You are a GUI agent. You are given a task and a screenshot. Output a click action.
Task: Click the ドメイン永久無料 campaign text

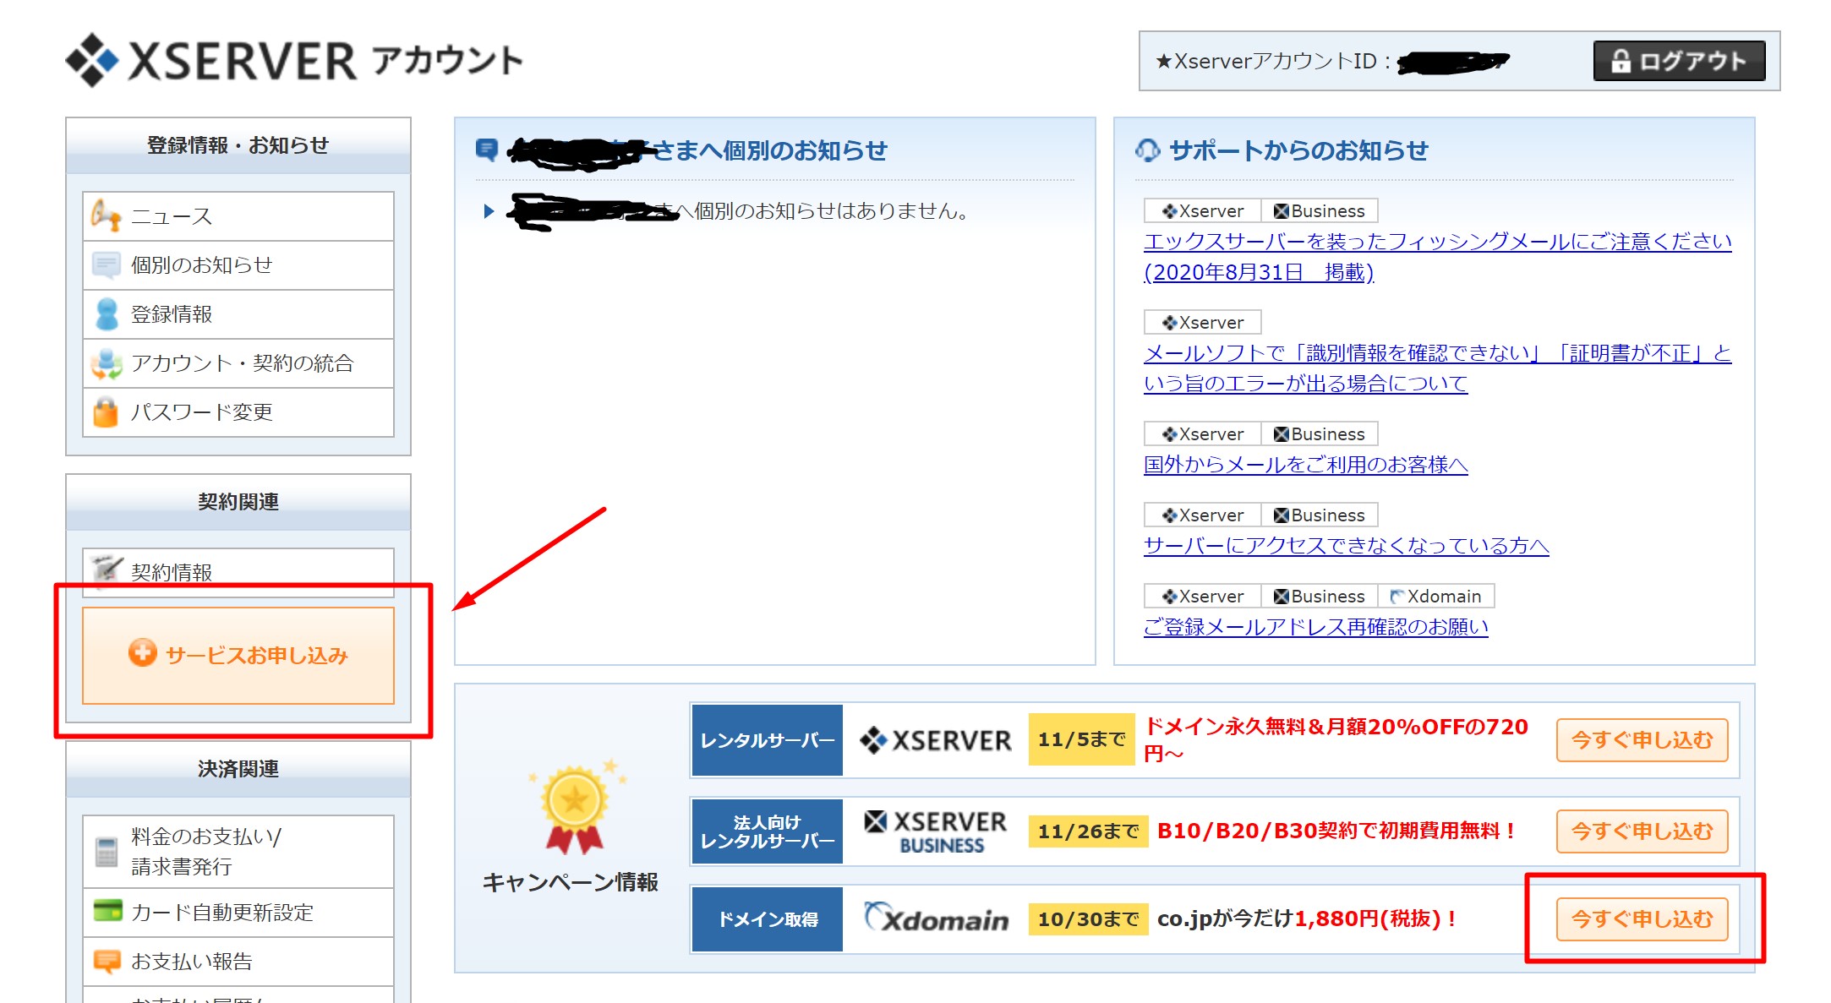1336,740
